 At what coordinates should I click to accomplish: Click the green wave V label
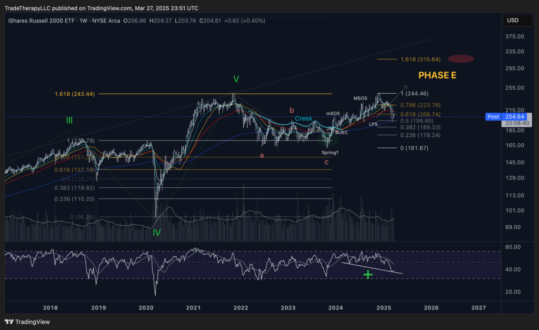click(236, 79)
